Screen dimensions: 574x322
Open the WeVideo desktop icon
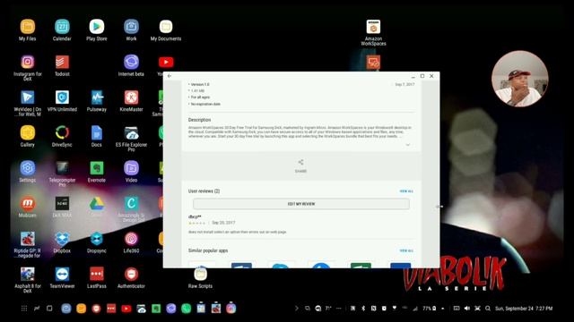tap(28, 97)
